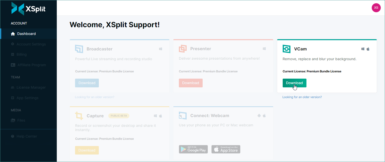
Task: Click the TEAM section label
Action: click(15, 77)
